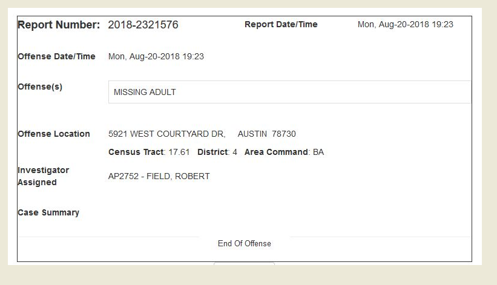Select the offense date value under report number
Image resolution: width=497 pixels, height=285 pixels.
coord(156,56)
